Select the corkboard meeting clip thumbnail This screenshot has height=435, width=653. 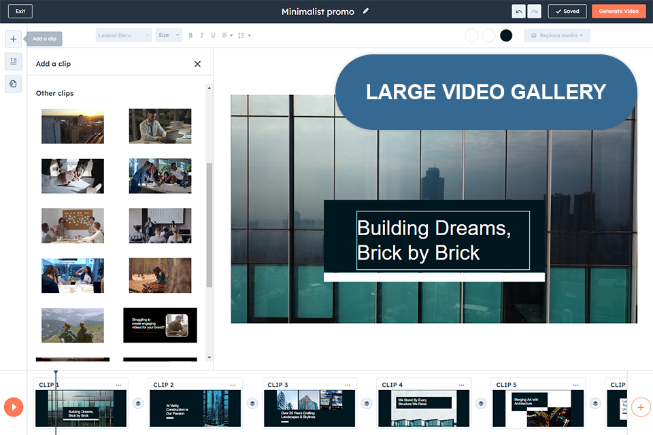tap(73, 226)
